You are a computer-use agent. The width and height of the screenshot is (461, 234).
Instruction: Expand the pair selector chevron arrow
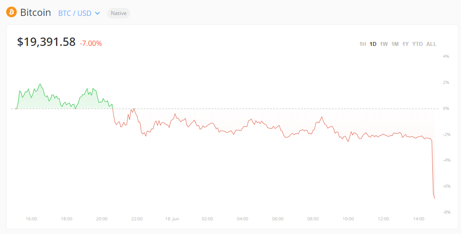pos(97,13)
